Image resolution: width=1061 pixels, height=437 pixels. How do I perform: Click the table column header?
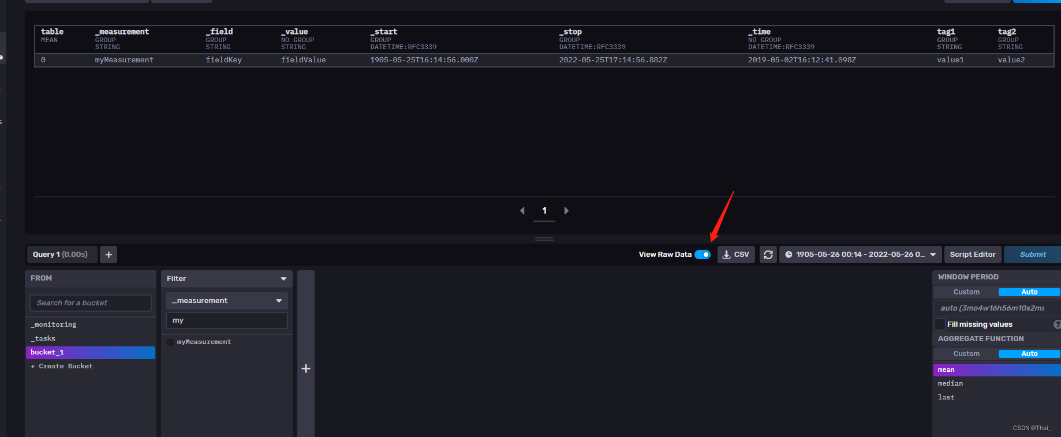pyautogui.click(x=52, y=32)
